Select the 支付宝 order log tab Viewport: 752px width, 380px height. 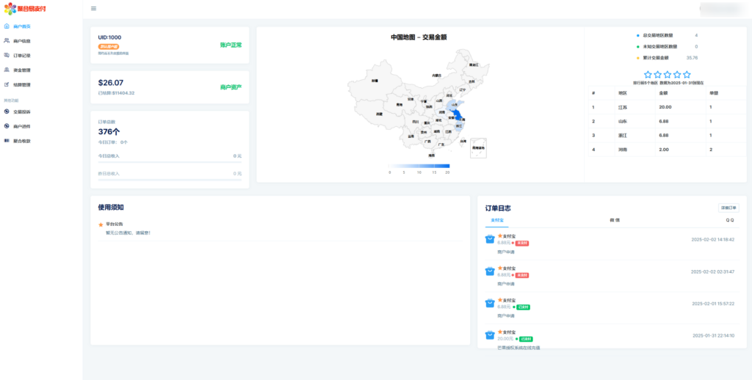tap(497, 220)
